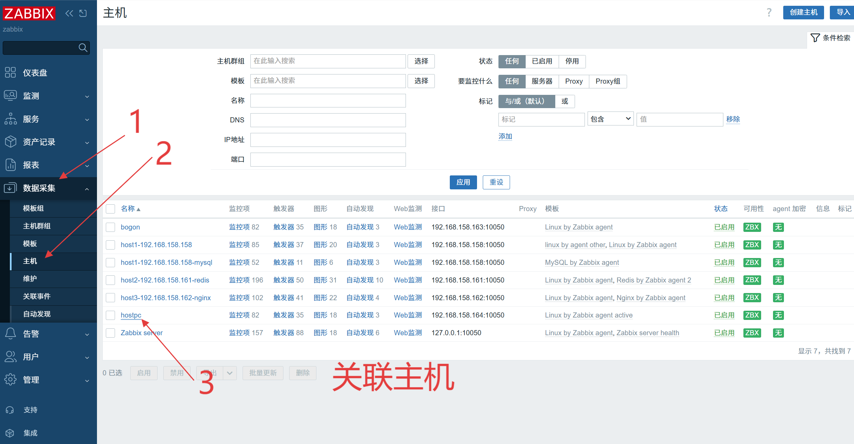Open 主机群组 submenu item
The width and height of the screenshot is (854, 444).
coord(53,226)
